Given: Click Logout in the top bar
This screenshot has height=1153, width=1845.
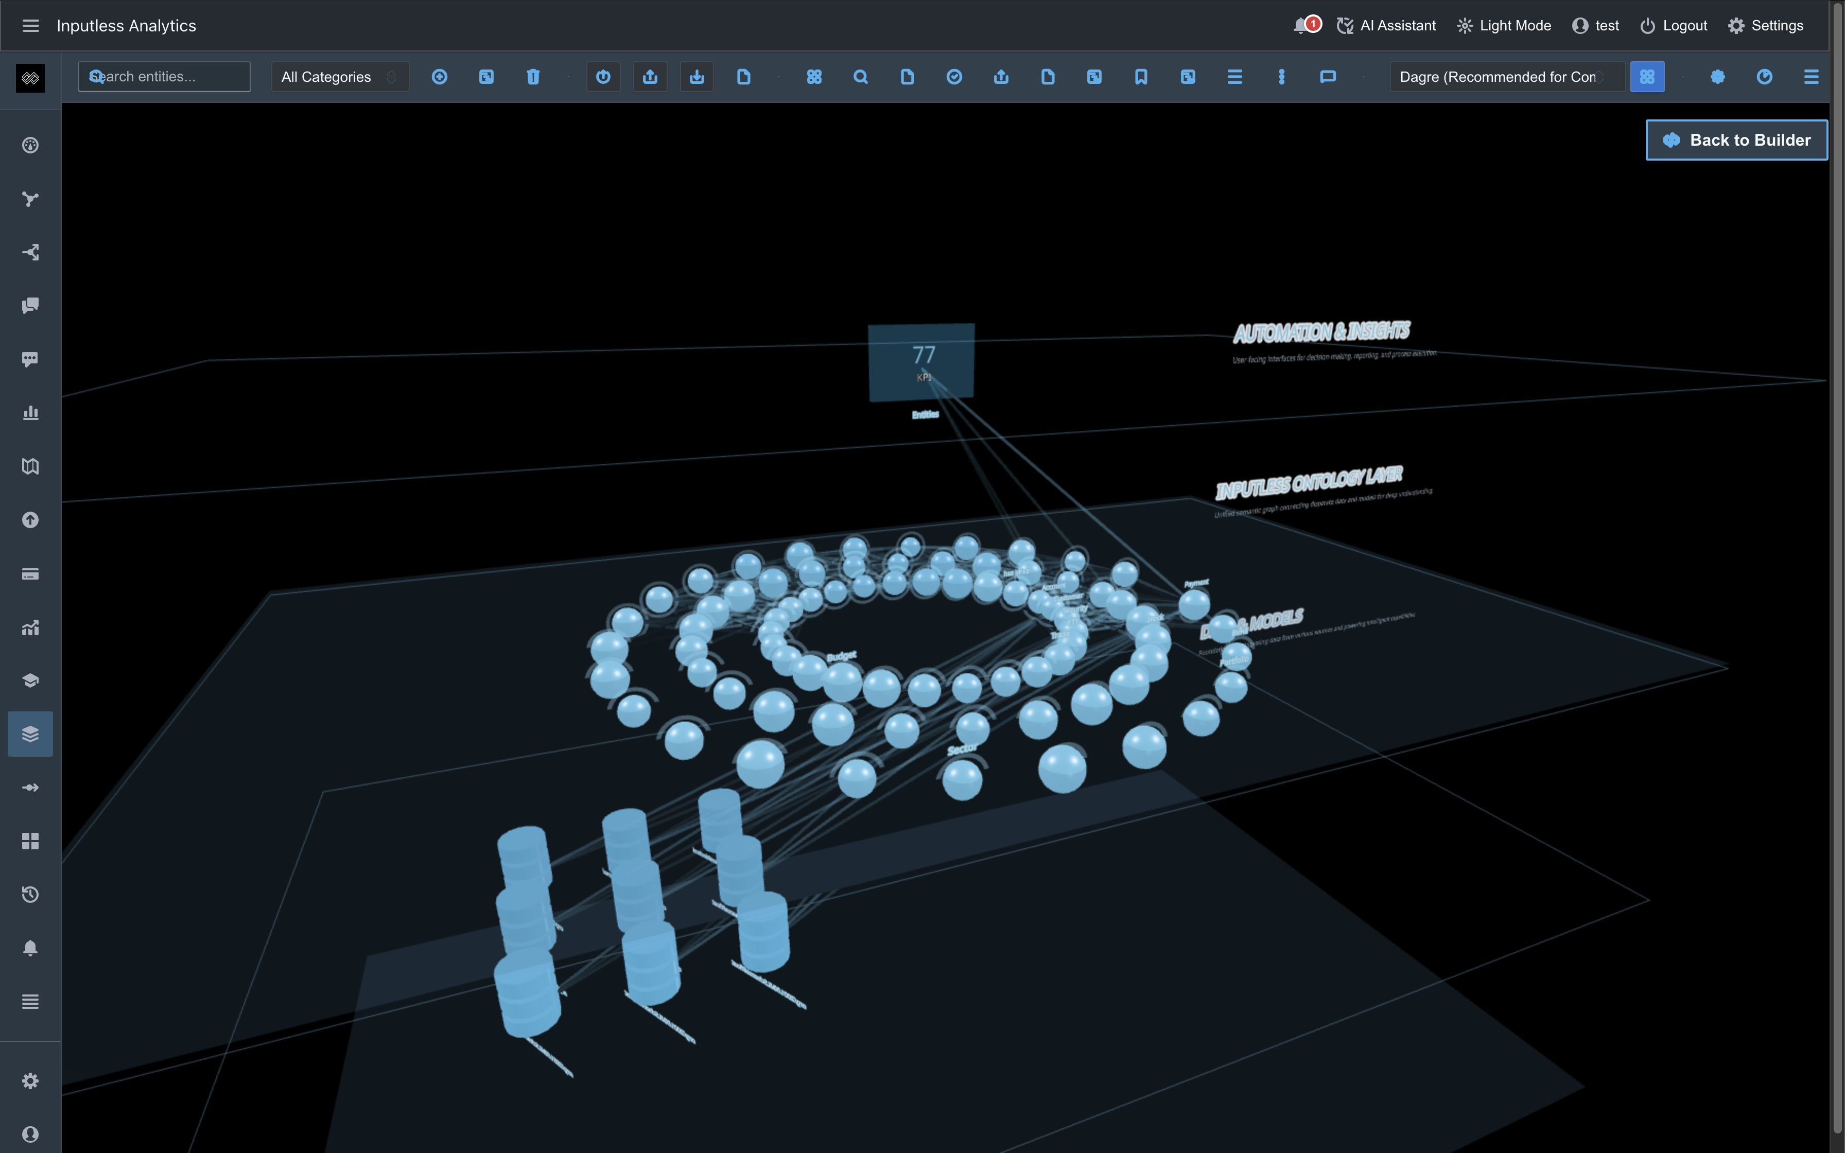Looking at the screenshot, I should [1673, 25].
